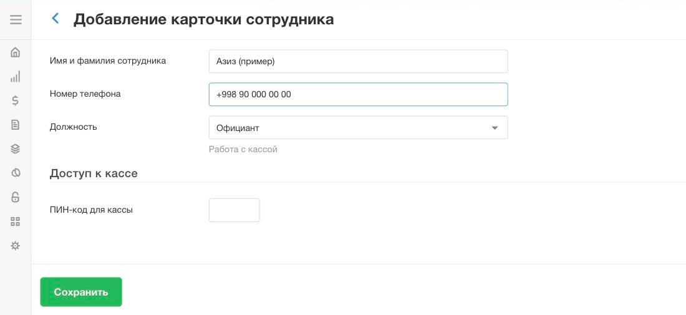Click the Работа с кассой hint text
Screen dimensions: 686x315
click(243, 150)
